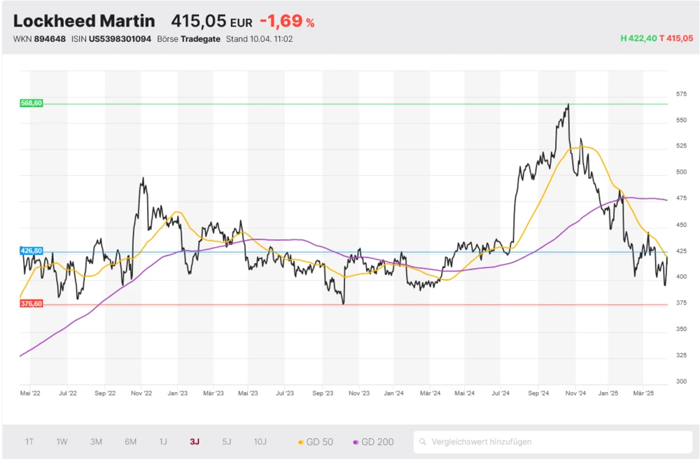Image resolution: width=700 pixels, height=462 pixels.
Task: Select the 1W timeframe
Action: (62, 442)
